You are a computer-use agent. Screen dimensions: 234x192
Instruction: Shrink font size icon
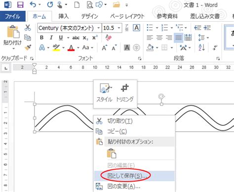pyautogui.click(x=114, y=48)
